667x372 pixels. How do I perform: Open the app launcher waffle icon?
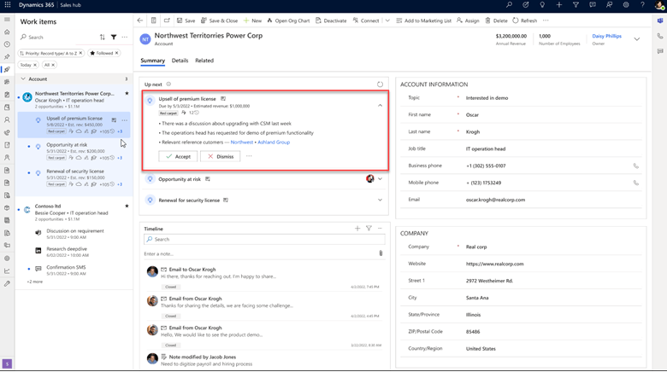pos(7,6)
